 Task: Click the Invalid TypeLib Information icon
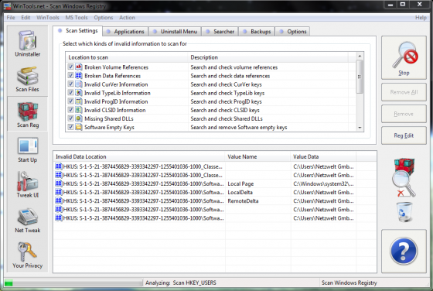coord(79,93)
